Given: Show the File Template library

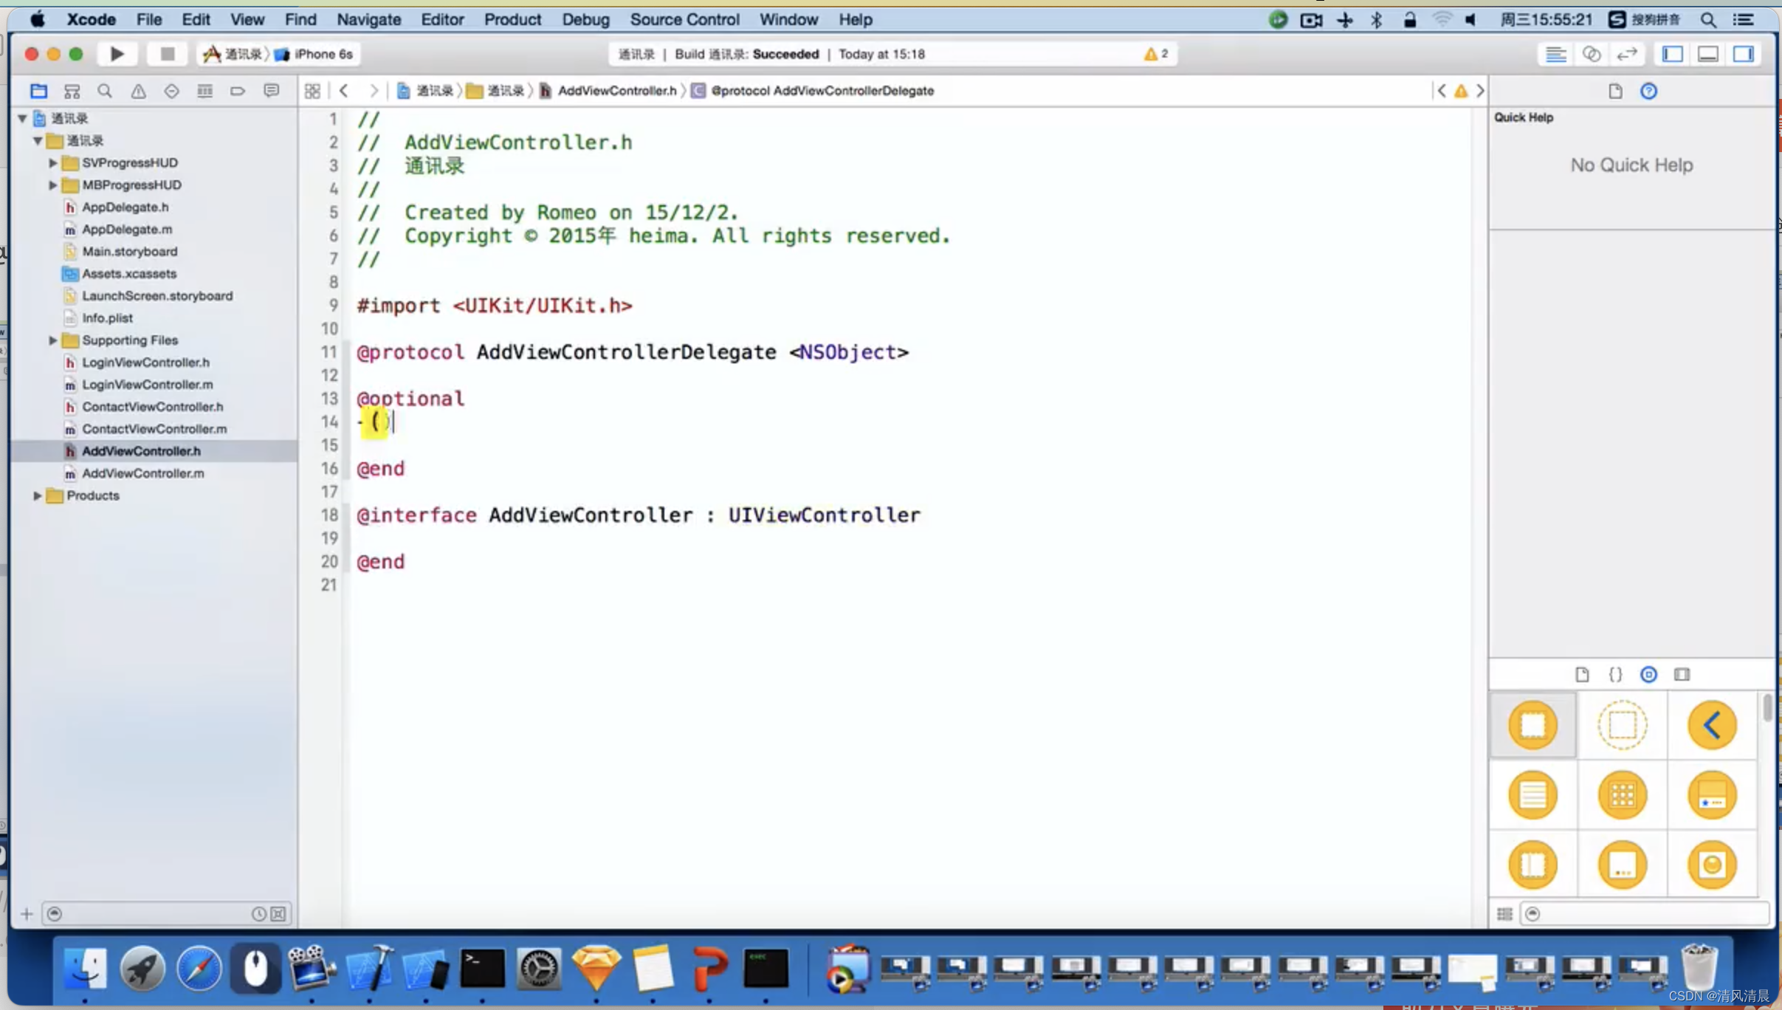Looking at the screenshot, I should click(1582, 674).
